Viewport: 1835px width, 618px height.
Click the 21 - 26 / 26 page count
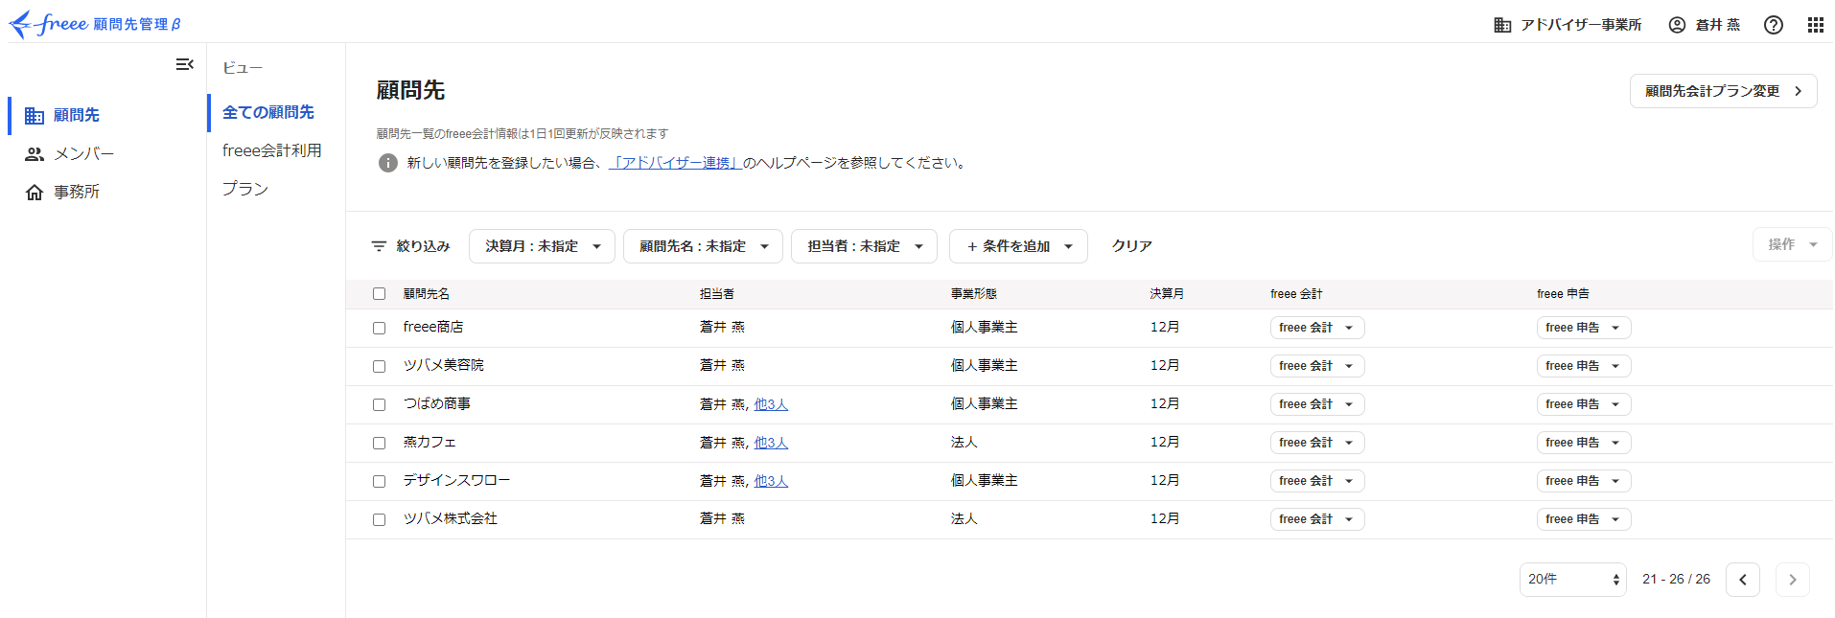pyautogui.click(x=1676, y=580)
